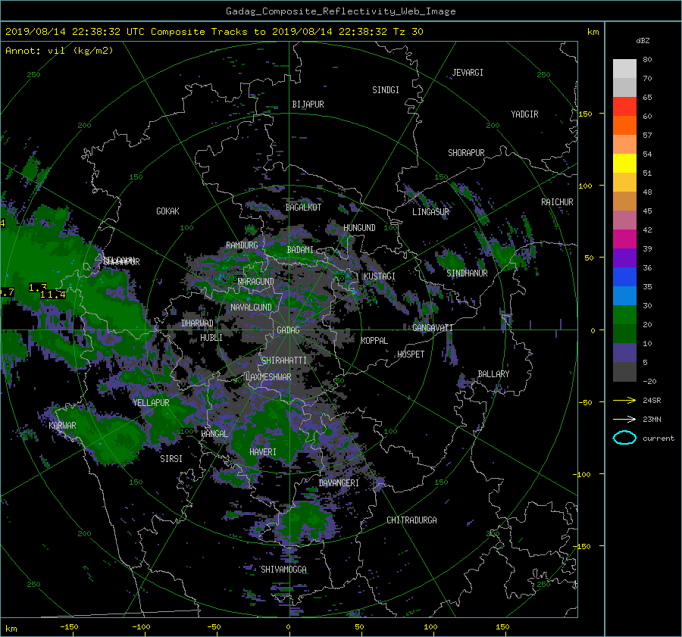Image resolution: width=682 pixels, height=637 pixels.
Task: Click the 'YADGIR' city label
Action: [x=524, y=114]
